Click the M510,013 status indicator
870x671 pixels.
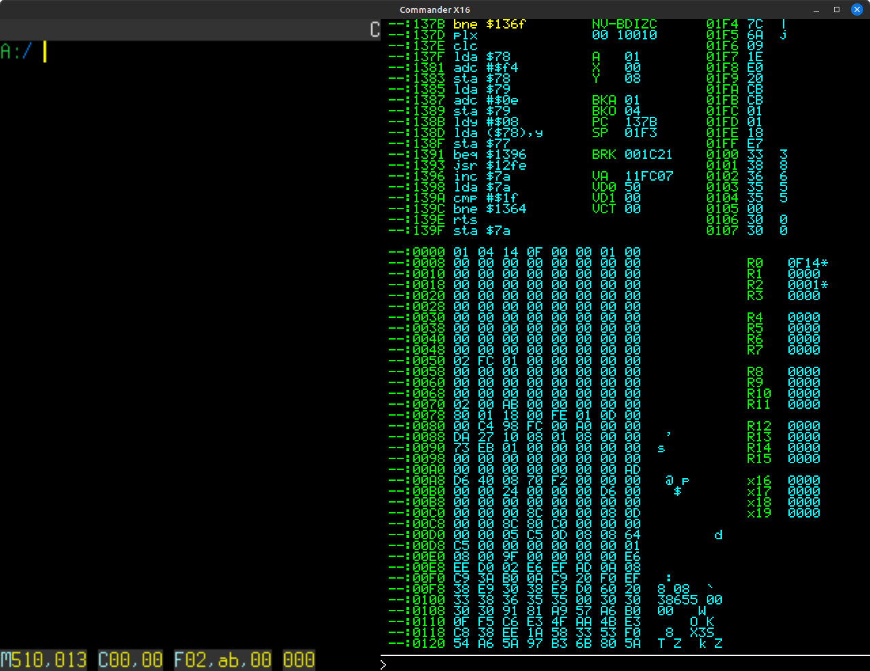point(43,660)
